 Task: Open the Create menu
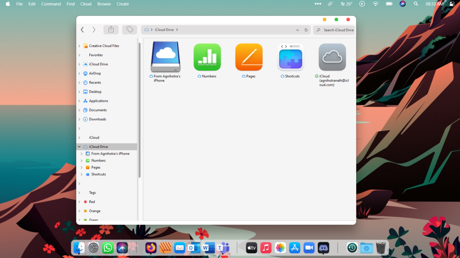point(123,4)
